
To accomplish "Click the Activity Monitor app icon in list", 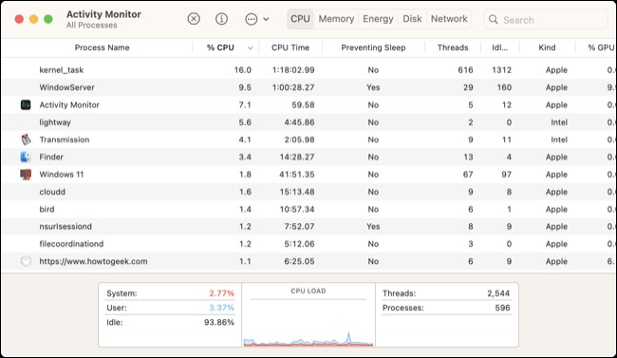I will [26, 104].
